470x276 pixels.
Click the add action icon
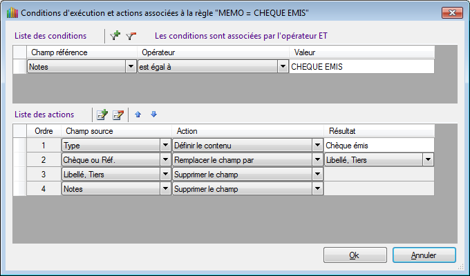point(102,115)
